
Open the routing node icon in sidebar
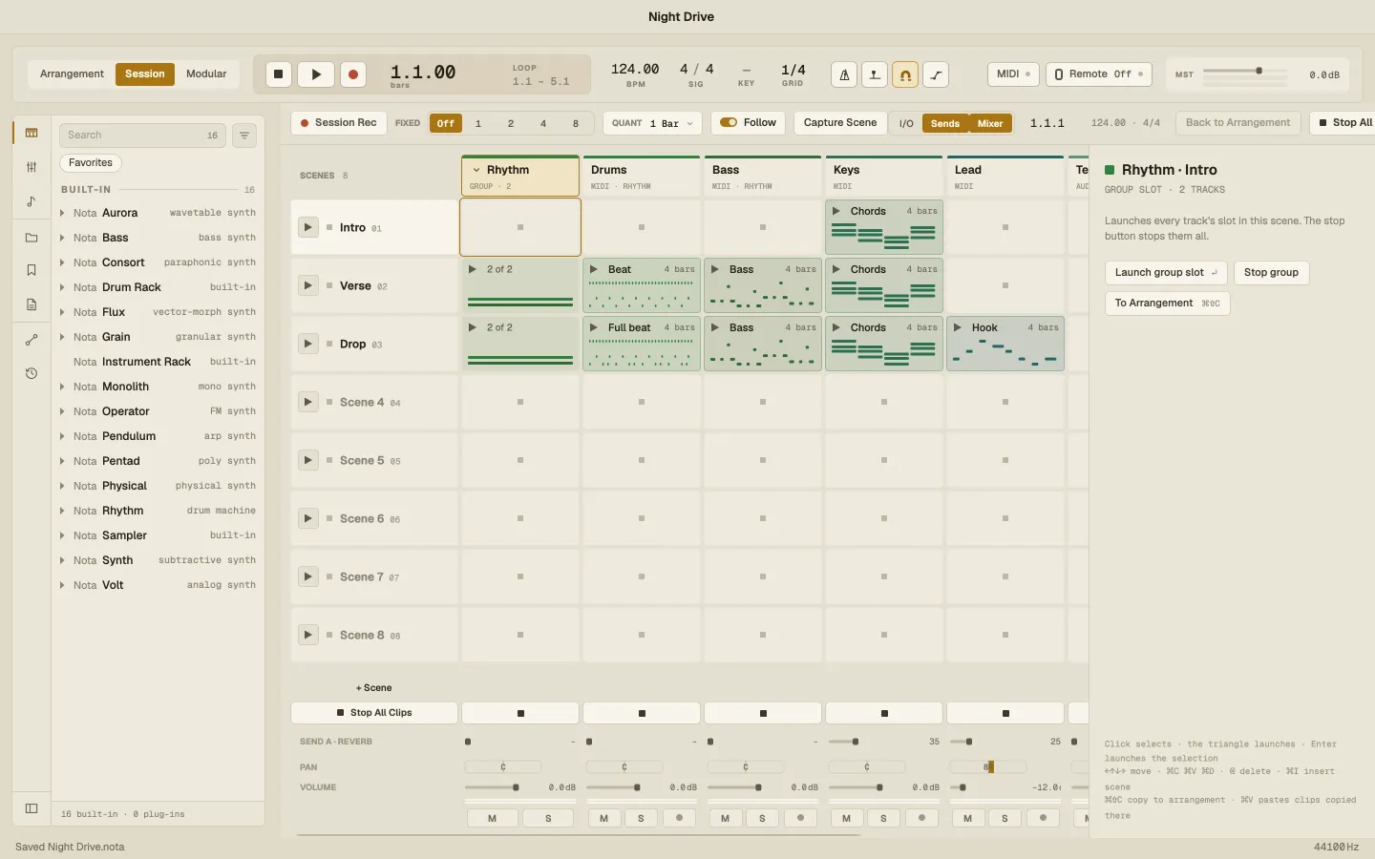[x=32, y=340]
